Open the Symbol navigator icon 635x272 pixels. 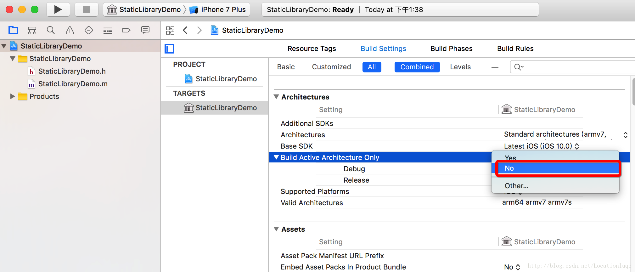click(x=32, y=30)
